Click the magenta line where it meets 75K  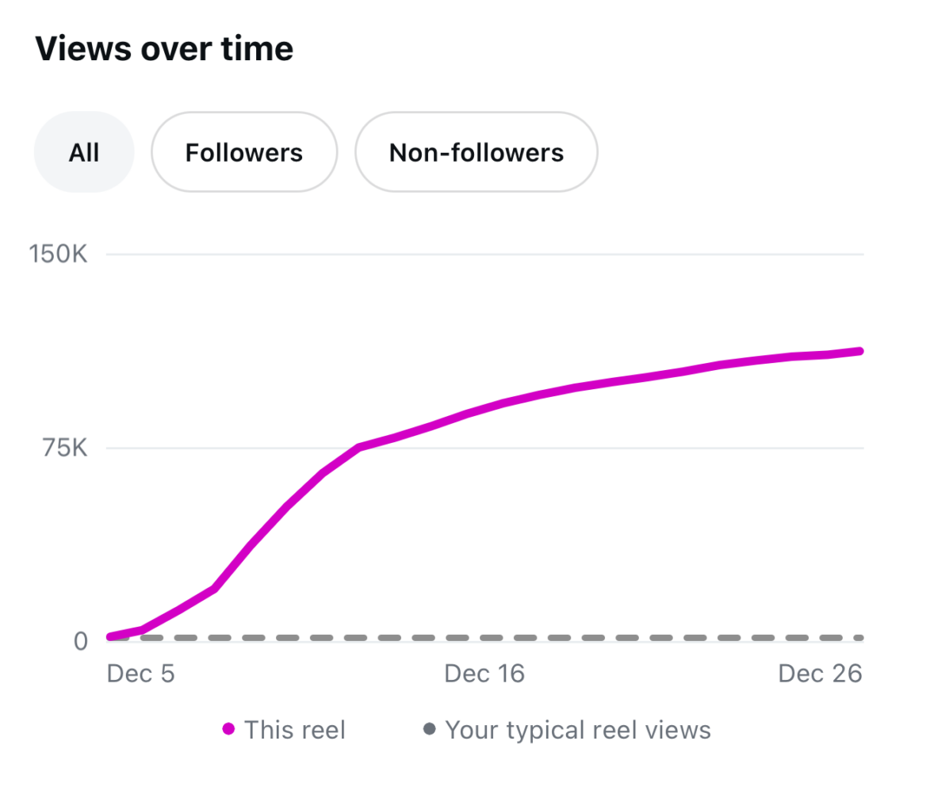click(x=359, y=448)
